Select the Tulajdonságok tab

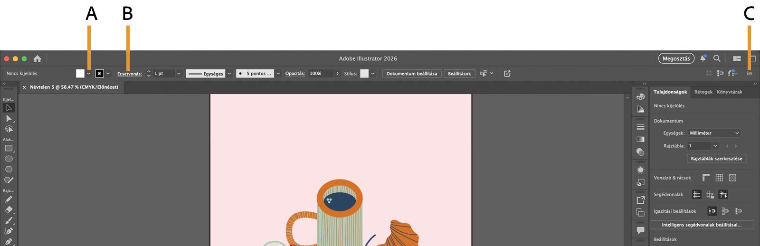click(x=670, y=92)
